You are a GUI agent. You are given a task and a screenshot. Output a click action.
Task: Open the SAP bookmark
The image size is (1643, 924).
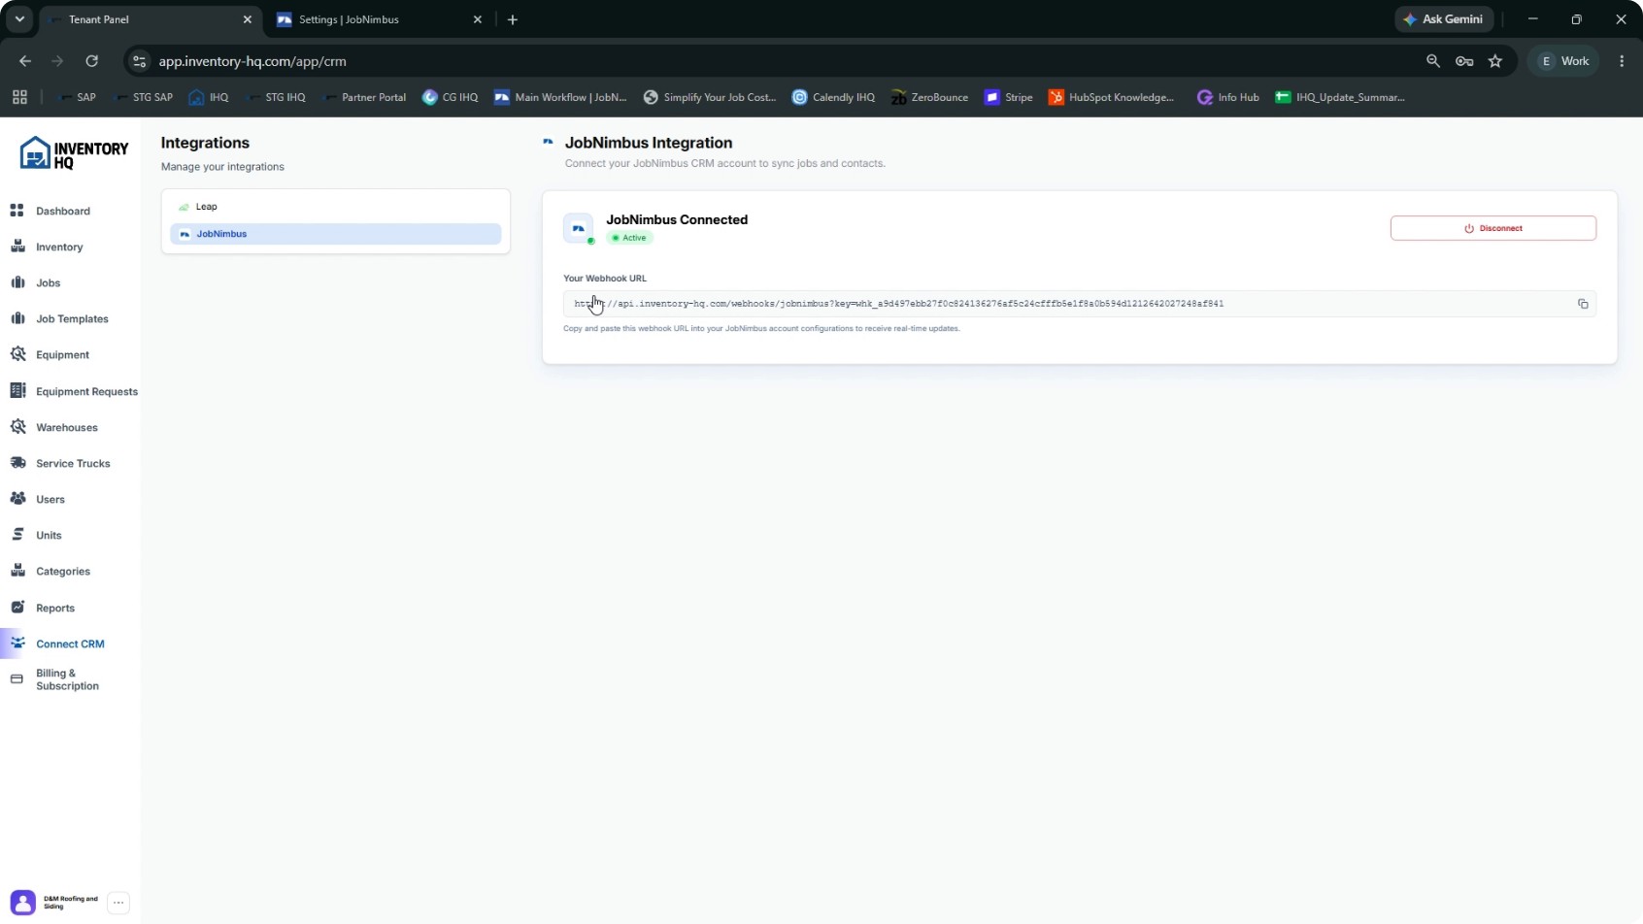77,97
